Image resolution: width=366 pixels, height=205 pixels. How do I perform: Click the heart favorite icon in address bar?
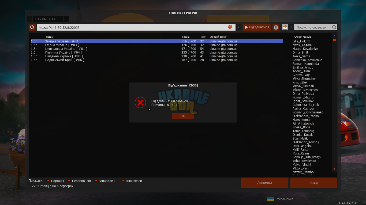(x=230, y=27)
